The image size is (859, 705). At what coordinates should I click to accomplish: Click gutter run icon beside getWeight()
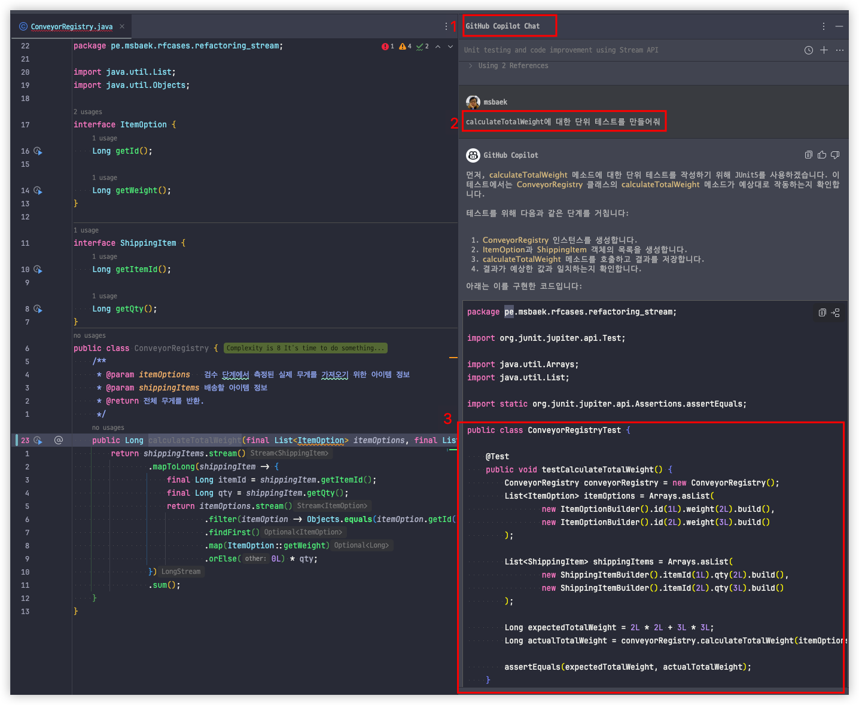[x=38, y=191]
